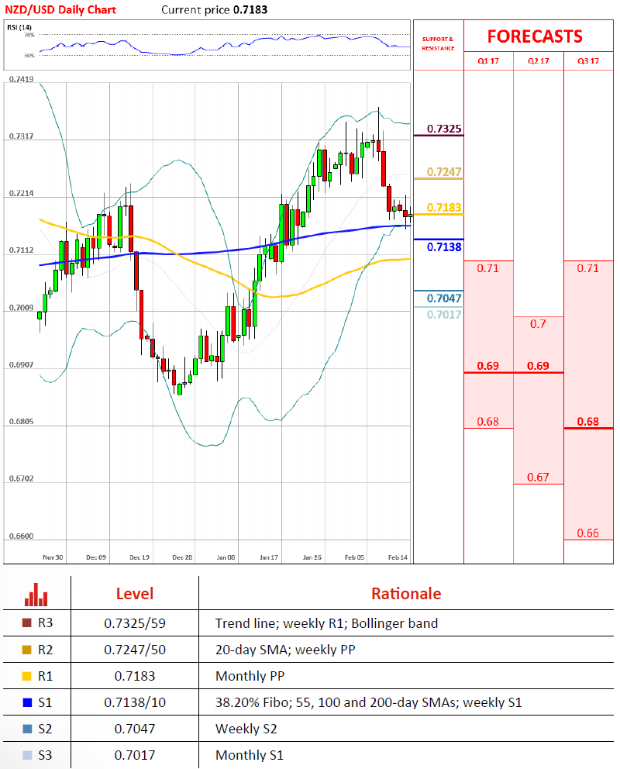Click the Q1 17 upper forecast 0.71
620x769 pixels.
488,268
